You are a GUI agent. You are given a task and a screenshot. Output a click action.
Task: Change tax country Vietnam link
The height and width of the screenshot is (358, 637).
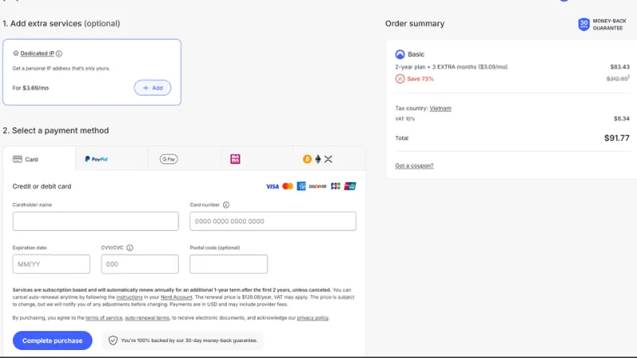coord(440,108)
